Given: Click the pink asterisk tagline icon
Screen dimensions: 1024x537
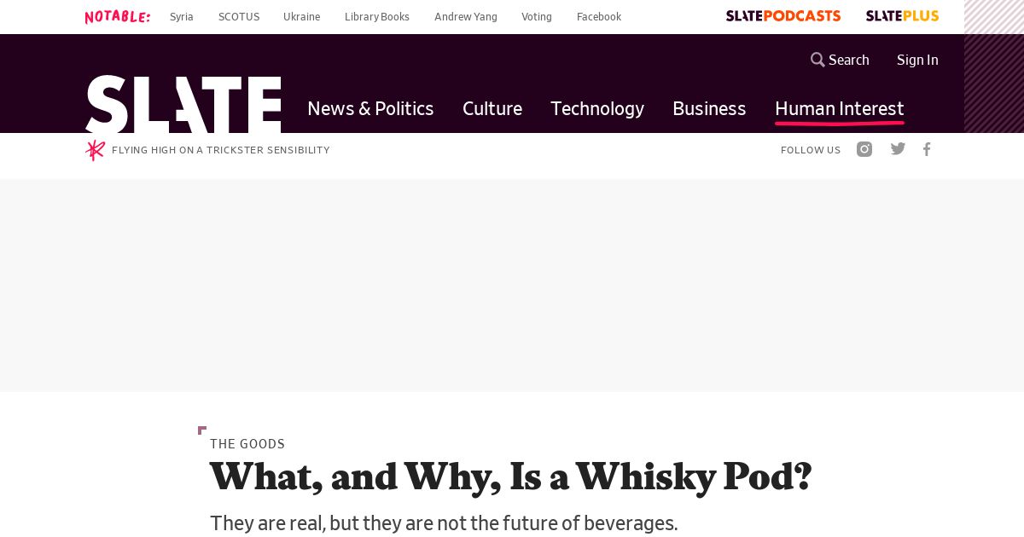Looking at the screenshot, I should point(95,150).
